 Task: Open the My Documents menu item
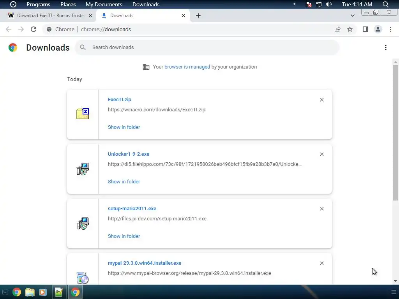pos(104,4)
